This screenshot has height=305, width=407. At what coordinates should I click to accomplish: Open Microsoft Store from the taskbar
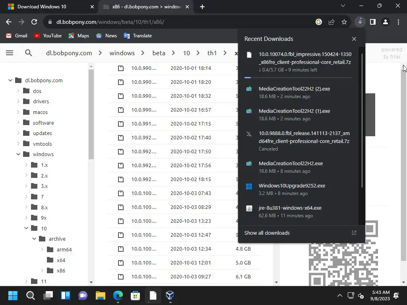[135, 295]
